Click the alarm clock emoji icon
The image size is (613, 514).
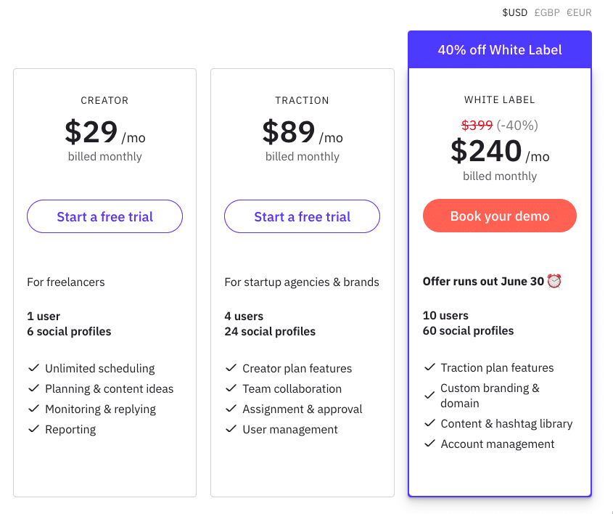coord(555,281)
